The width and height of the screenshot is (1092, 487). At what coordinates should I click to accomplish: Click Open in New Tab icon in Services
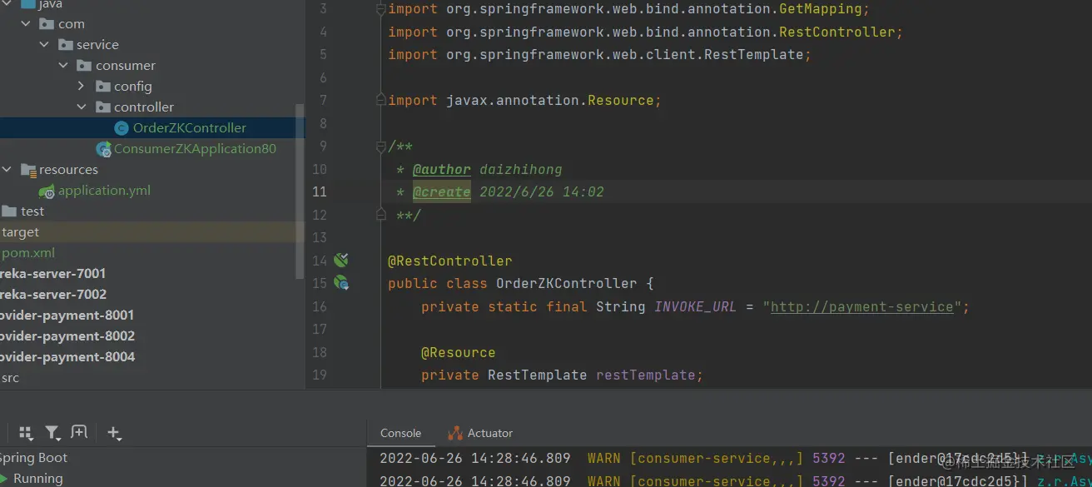[79, 432]
